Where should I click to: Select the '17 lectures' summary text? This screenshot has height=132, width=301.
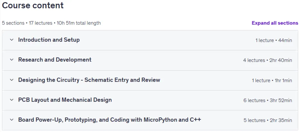(x=40, y=23)
